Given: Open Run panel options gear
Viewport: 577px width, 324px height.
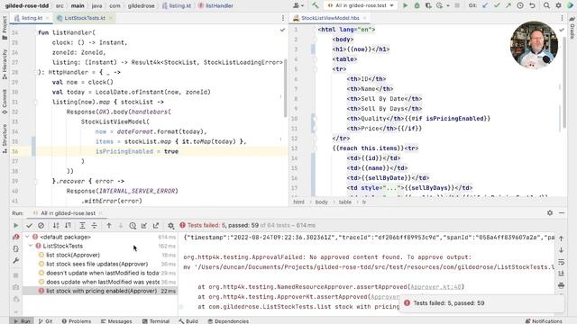Looking at the screenshot, I should [550, 212].
